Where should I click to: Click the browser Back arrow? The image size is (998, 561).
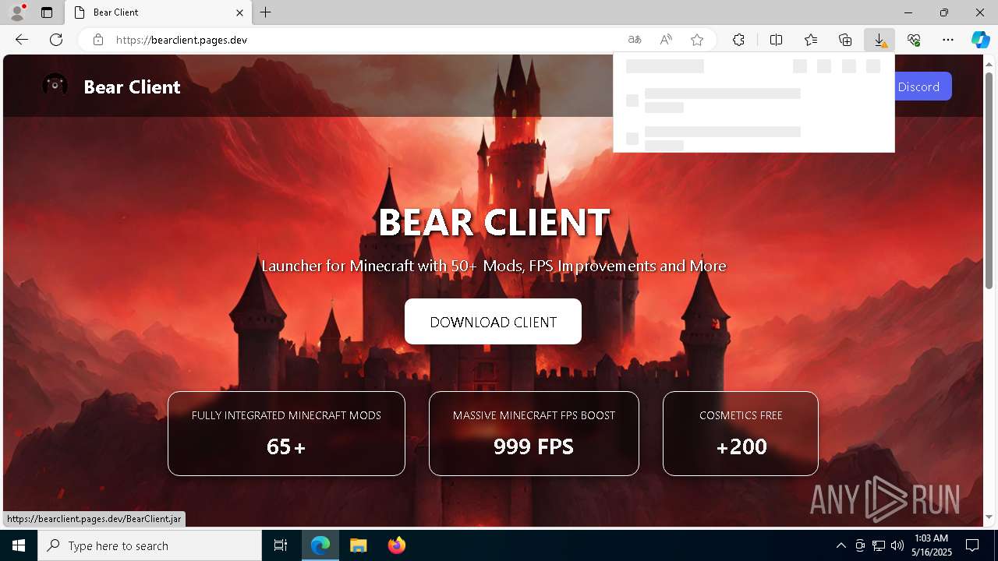22,40
